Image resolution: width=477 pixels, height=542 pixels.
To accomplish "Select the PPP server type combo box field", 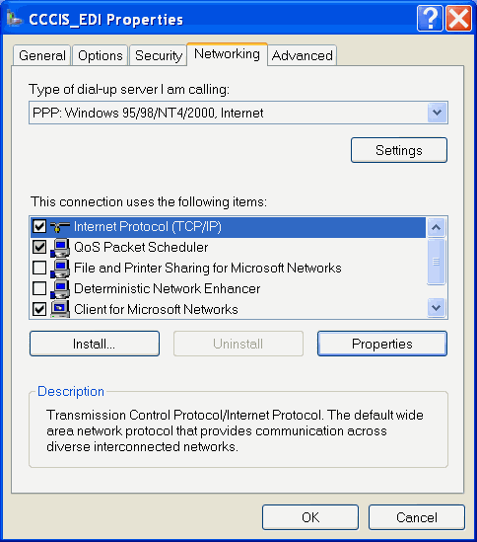I will (238, 113).
